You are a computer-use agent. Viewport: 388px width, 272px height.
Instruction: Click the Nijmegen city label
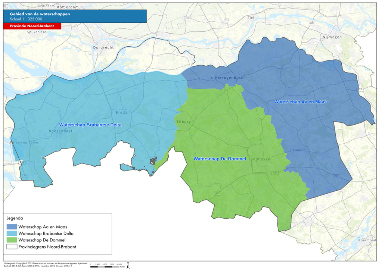coord(332,37)
